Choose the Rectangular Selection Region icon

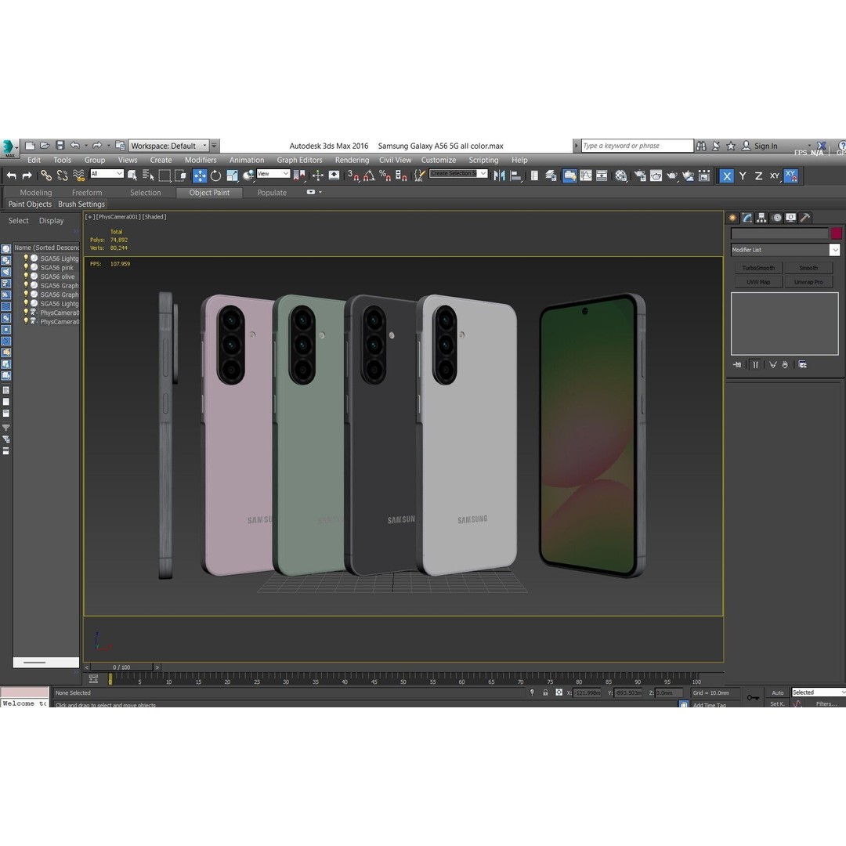[x=164, y=175]
